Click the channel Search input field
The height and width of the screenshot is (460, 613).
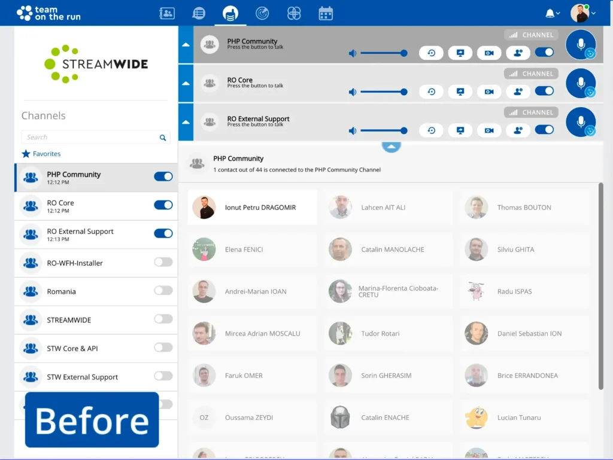pyautogui.click(x=90, y=138)
